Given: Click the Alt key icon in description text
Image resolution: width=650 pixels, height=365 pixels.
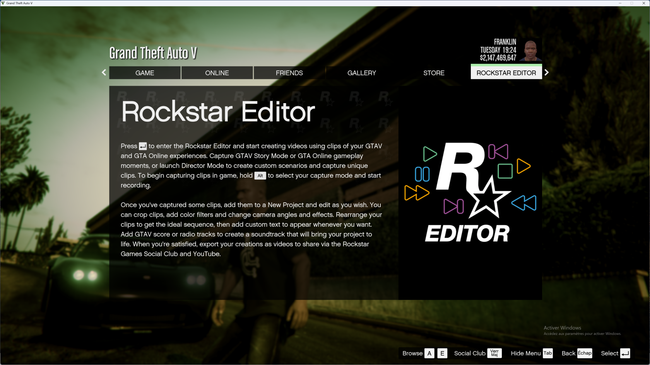Looking at the screenshot, I should click(260, 176).
